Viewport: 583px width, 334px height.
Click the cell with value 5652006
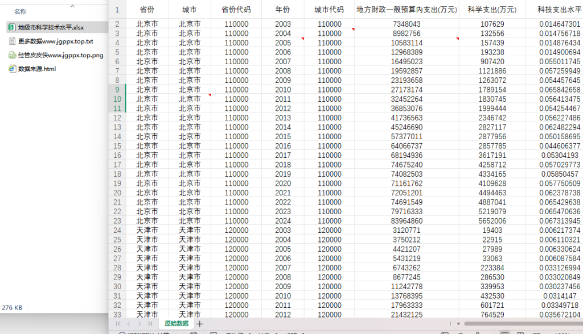(492, 221)
